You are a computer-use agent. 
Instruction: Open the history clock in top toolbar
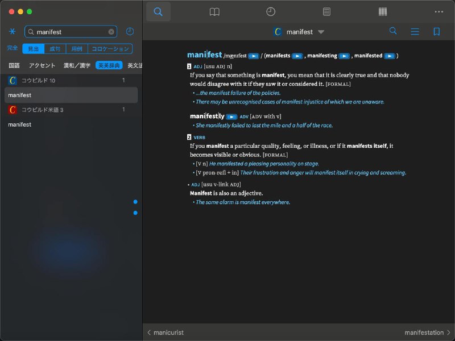[x=271, y=11]
